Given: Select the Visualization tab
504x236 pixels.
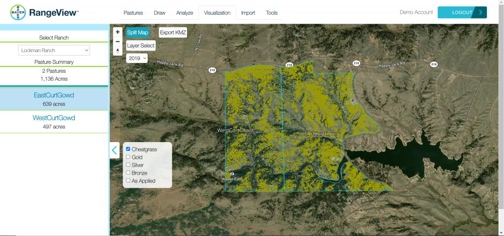Looking at the screenshot, I should click(x=217, y=13).
